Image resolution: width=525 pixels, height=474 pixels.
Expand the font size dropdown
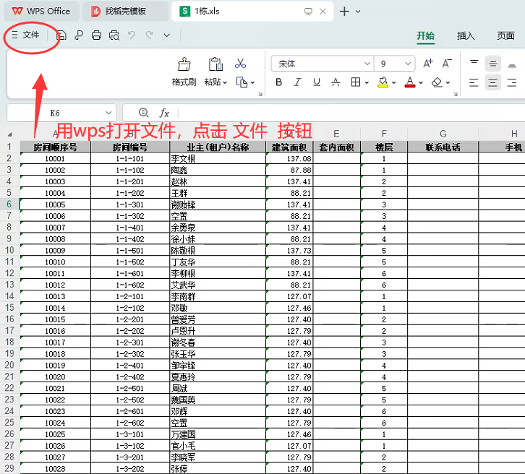click(x=409, y=64)
